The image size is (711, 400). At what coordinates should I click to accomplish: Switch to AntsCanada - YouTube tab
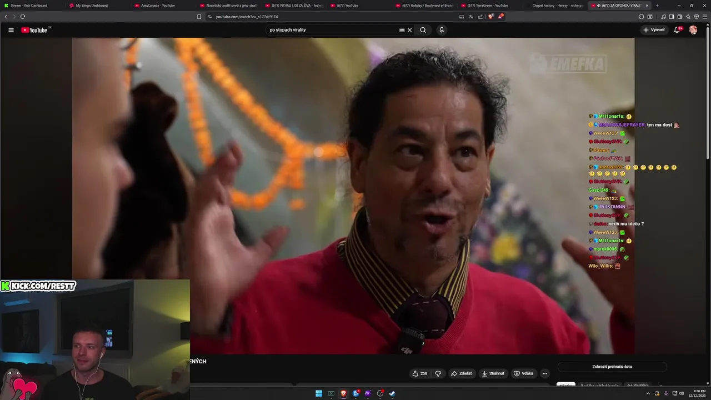click(x=163, y=6)
